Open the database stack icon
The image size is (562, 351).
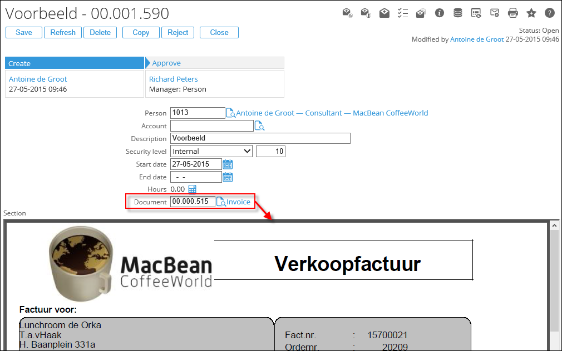click(457, 13)
